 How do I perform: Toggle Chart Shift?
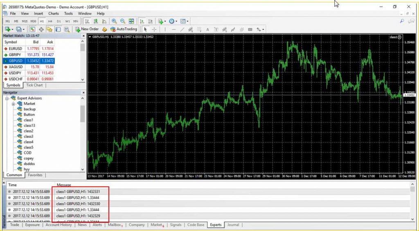(151, 21)
